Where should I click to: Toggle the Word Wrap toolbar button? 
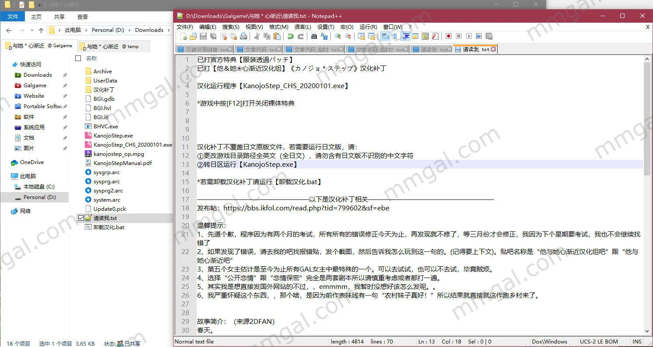(x=385, y=36)
